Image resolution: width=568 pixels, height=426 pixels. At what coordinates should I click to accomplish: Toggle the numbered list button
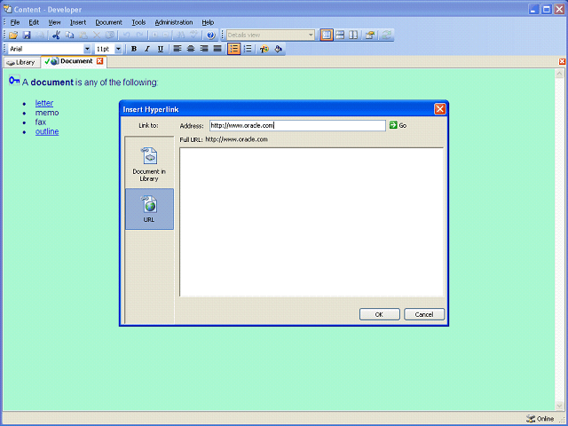(x=248, y=49)
